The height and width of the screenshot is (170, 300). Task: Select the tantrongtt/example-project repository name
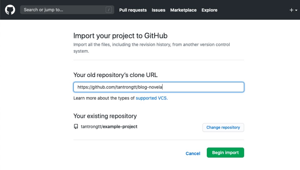click(109, 127)
